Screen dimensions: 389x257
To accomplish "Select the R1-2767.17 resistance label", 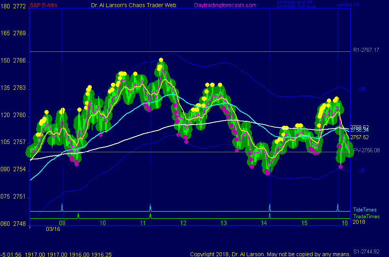I will 366,50.
